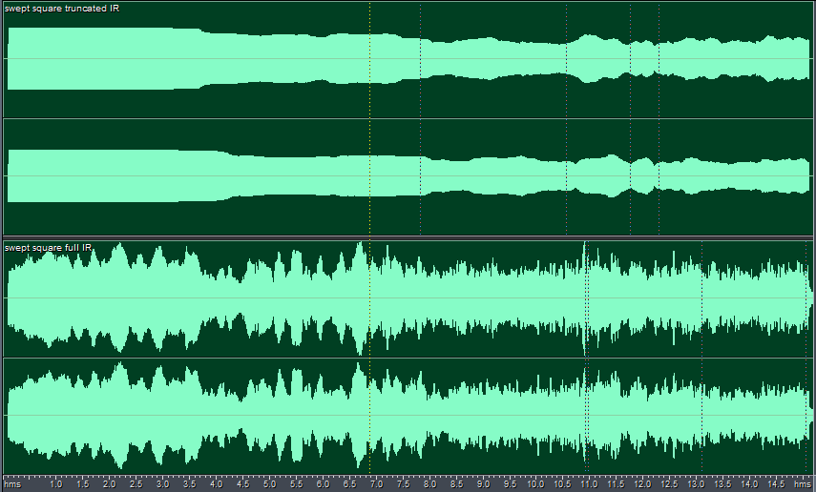Click the 11.5 mark on the time ruler

[x=616, y=484]
